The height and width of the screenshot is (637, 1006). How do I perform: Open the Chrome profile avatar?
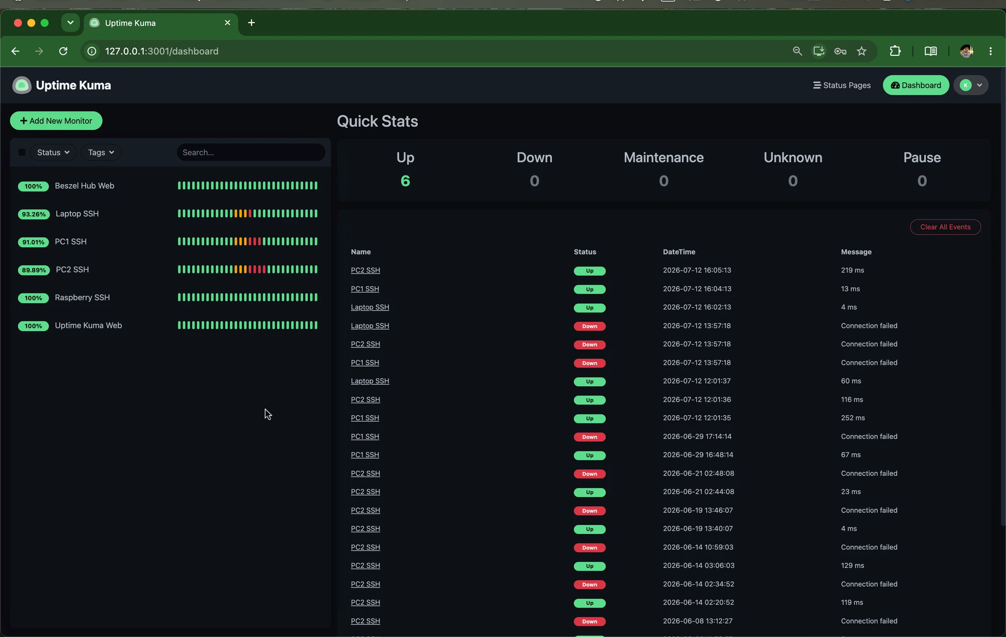point(966,51)
